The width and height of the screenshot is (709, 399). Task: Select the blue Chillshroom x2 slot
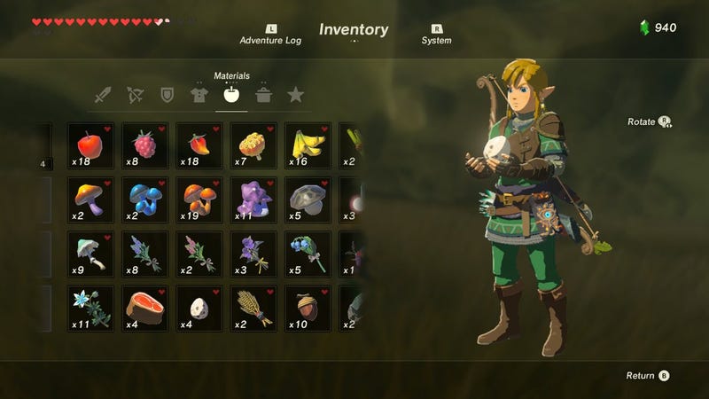click(144, 200)
